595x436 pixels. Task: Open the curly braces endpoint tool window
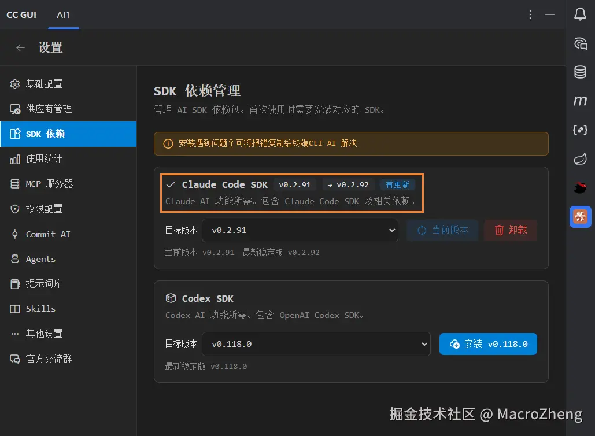580,130
